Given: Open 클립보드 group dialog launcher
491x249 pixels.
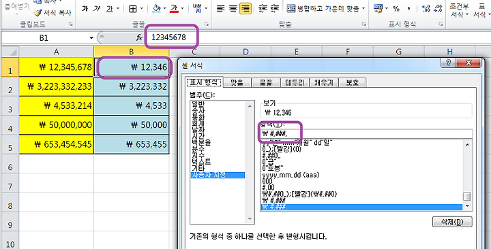Looking at the screenshot, I should tap(71, 24).
